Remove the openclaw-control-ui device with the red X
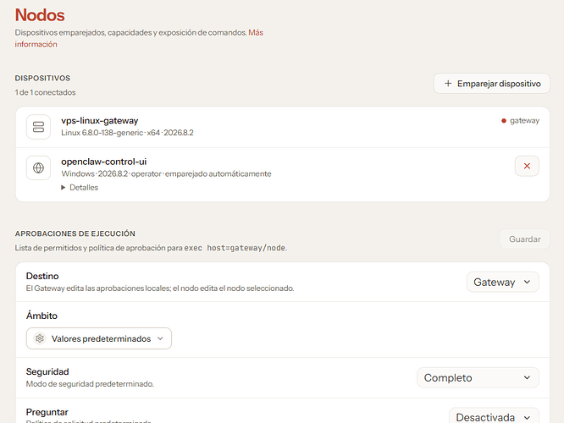The height and width of the screenshot is (423, 564). click(x=527, y=166)
